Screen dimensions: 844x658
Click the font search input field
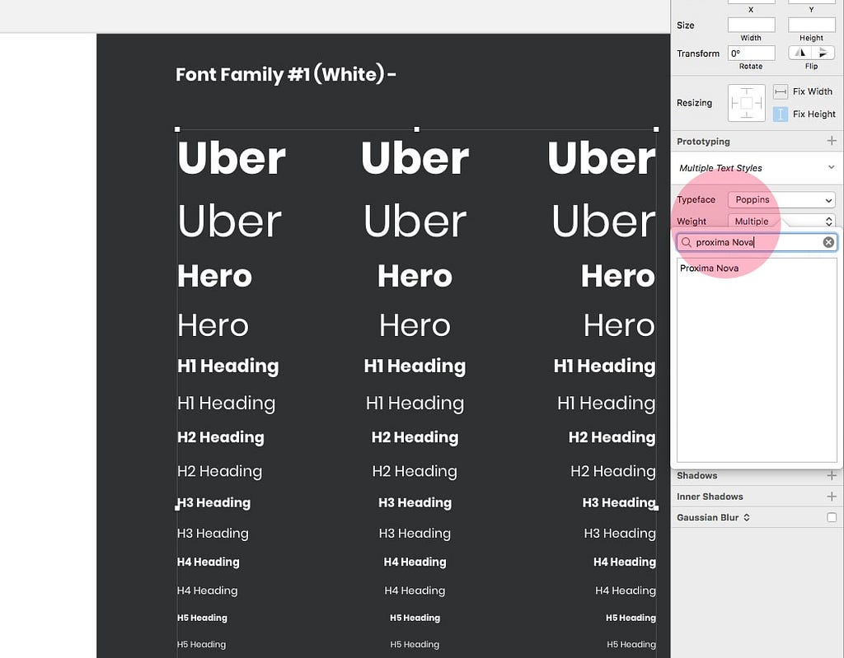(x=757, y=243)
